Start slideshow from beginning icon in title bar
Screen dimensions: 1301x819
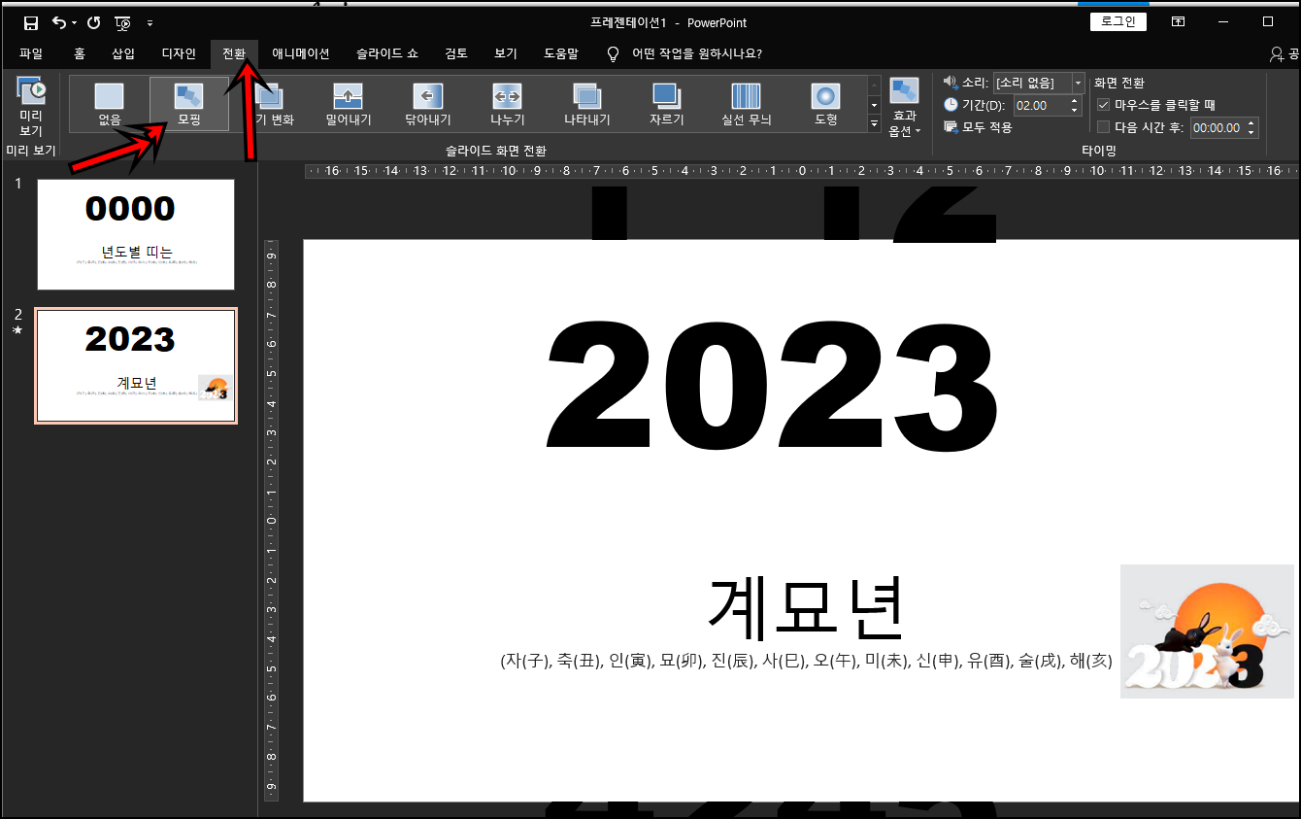coord(123,22)
